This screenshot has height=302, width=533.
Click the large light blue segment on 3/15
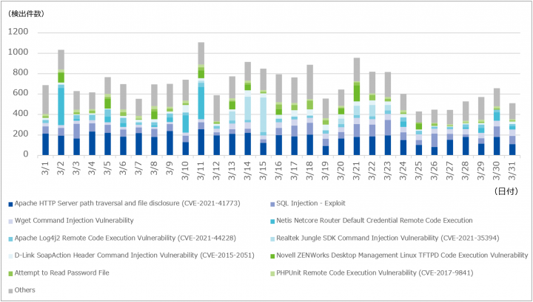(x=263, y=115)
